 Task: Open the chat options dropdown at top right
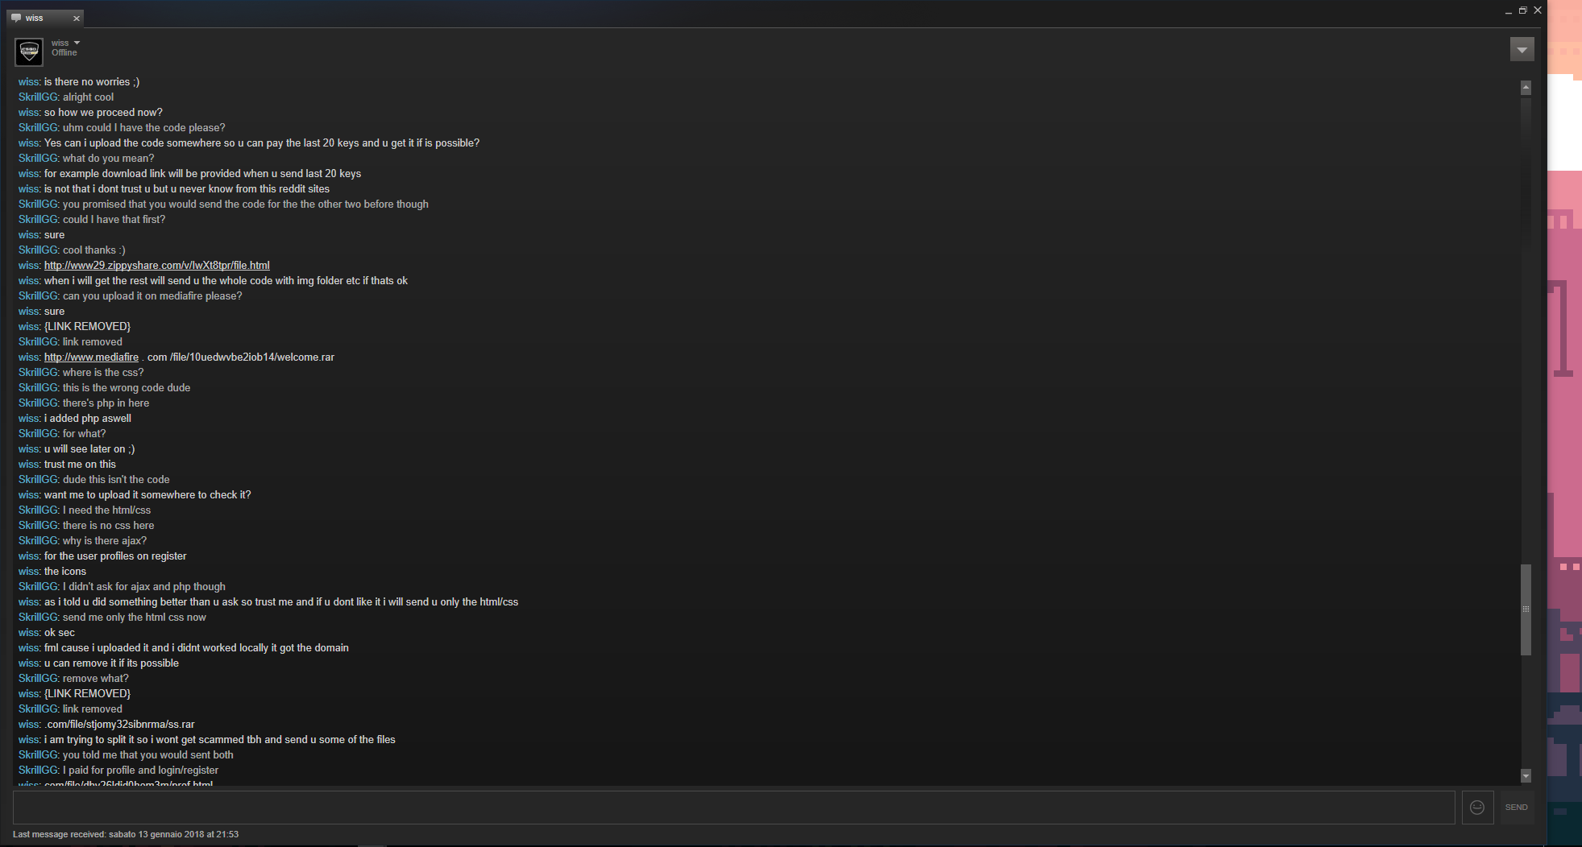[x=1522, y=50]
